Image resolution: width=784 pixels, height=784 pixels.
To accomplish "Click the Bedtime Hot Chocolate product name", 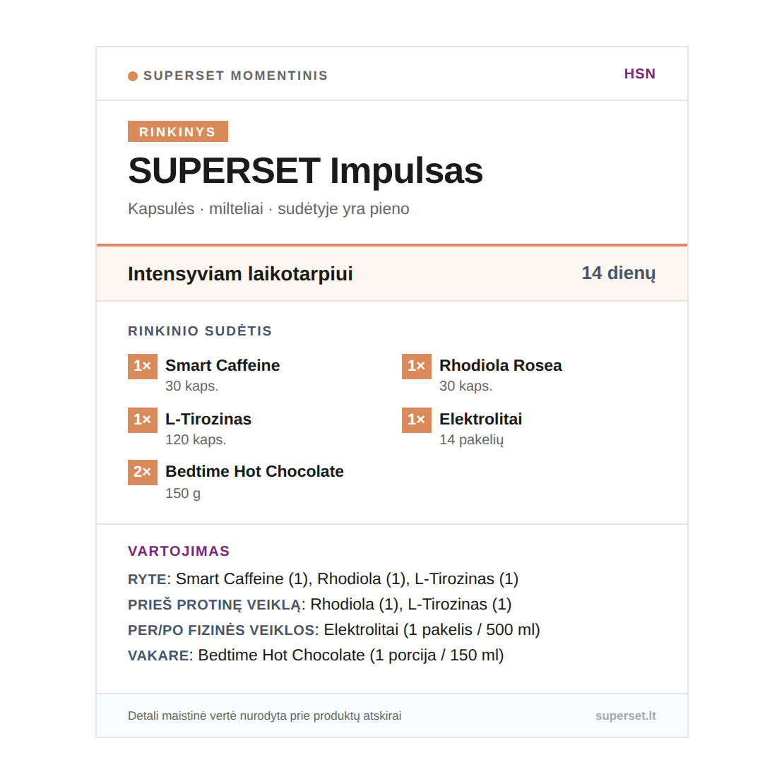I will [254, 471].
